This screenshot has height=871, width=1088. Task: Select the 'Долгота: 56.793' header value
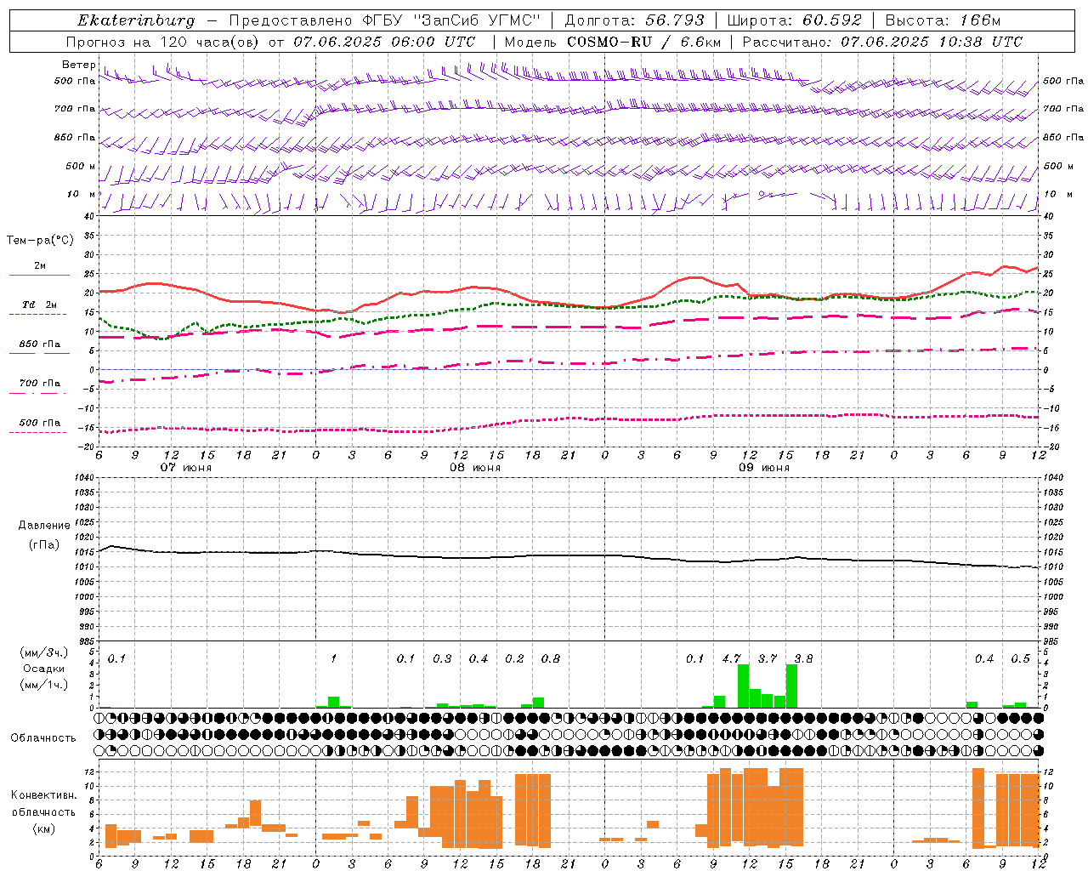635,20
